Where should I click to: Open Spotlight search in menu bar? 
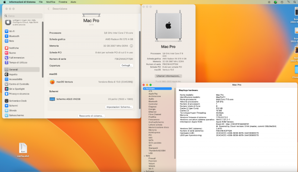[x=295, y=2]
